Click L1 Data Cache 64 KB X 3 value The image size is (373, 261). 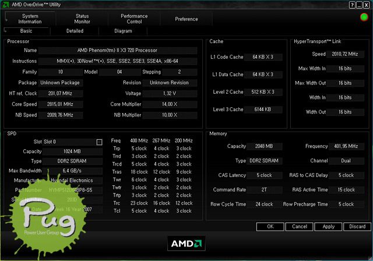pyautogui.click(x=263, y=75)
